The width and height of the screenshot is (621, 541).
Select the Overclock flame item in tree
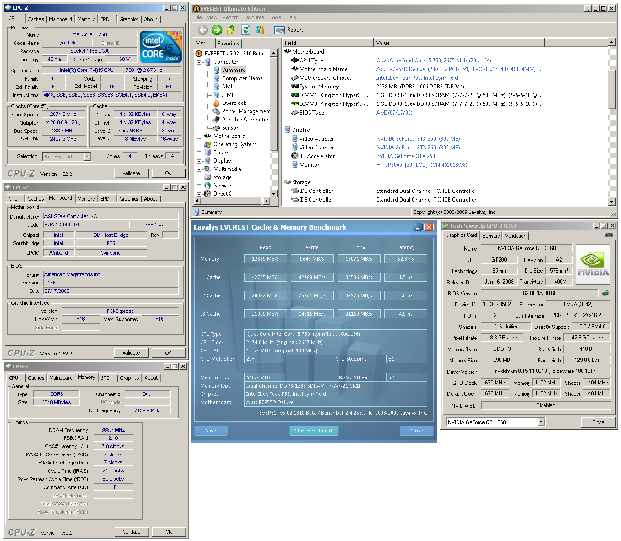coord(229,103)
